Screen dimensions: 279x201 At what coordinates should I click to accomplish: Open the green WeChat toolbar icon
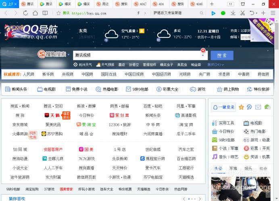tap(223, 13)
